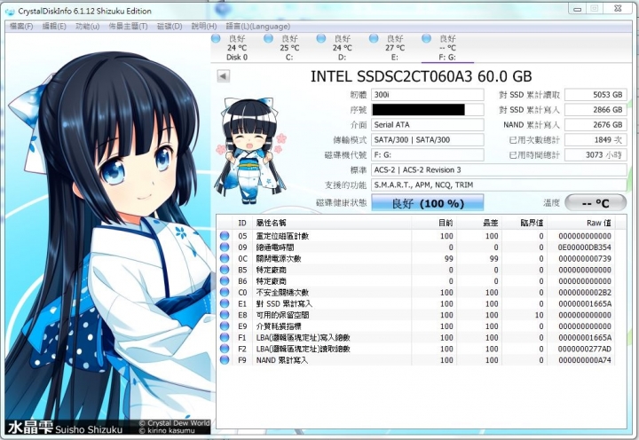Click the 2676 GB NAND writes value
Viewport: 639px width, 440px height.
[596, 125]
